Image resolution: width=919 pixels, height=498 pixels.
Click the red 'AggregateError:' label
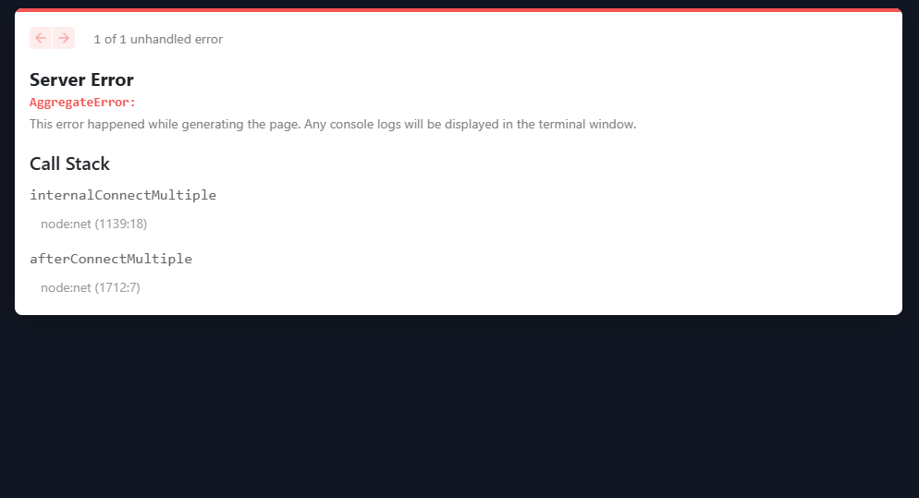tap(82, 102)
